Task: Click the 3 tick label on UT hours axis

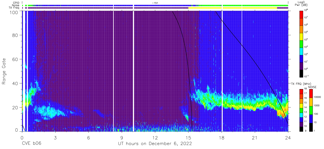Action: [x=55, y=137]
